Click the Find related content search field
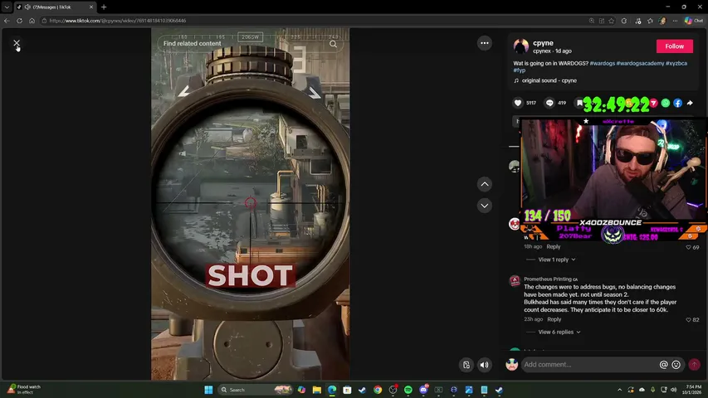 [x=250, y=44]
